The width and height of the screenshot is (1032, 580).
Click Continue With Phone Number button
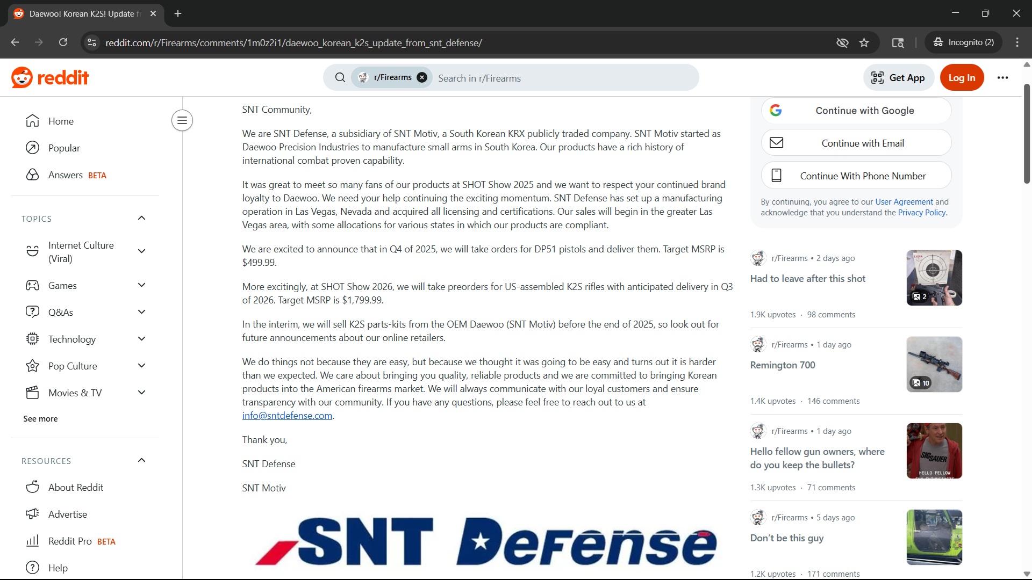point(856,176)
